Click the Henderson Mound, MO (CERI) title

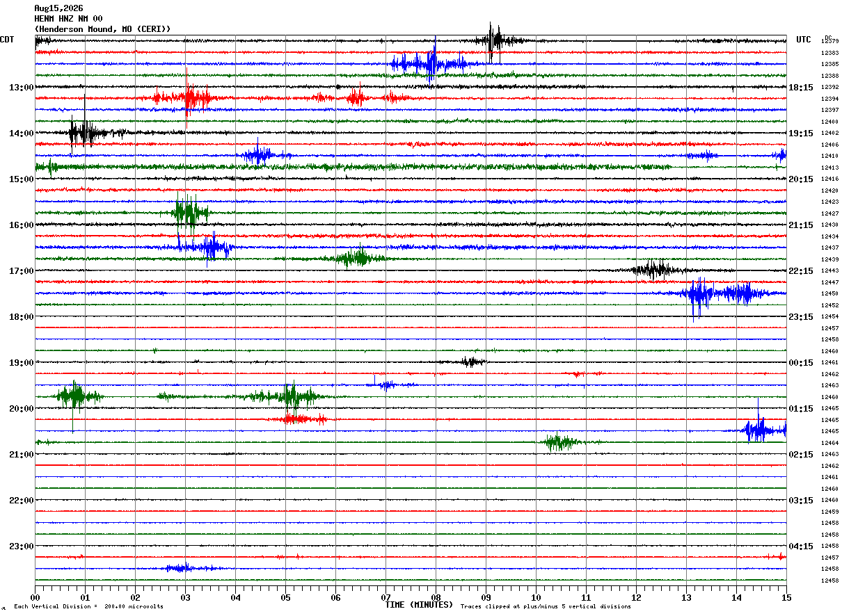[102, 29]
